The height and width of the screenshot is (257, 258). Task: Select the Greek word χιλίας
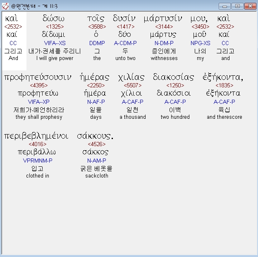pos(131,77)
